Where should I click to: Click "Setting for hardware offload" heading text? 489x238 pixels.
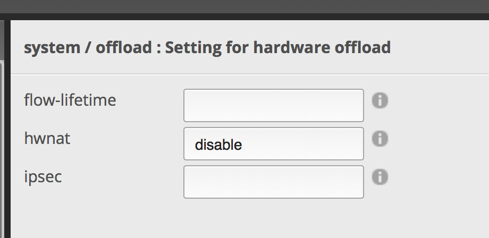[278, 48]
